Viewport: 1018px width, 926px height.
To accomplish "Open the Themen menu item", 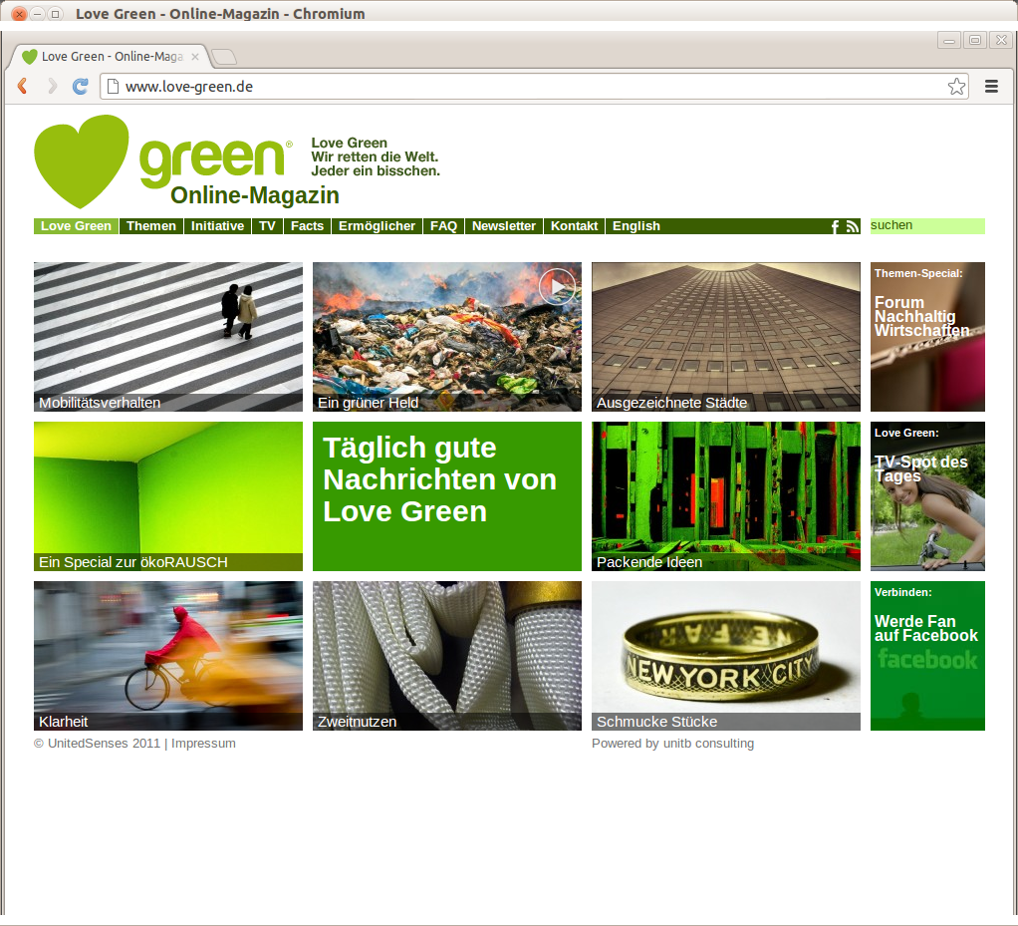I will [151, 226].
